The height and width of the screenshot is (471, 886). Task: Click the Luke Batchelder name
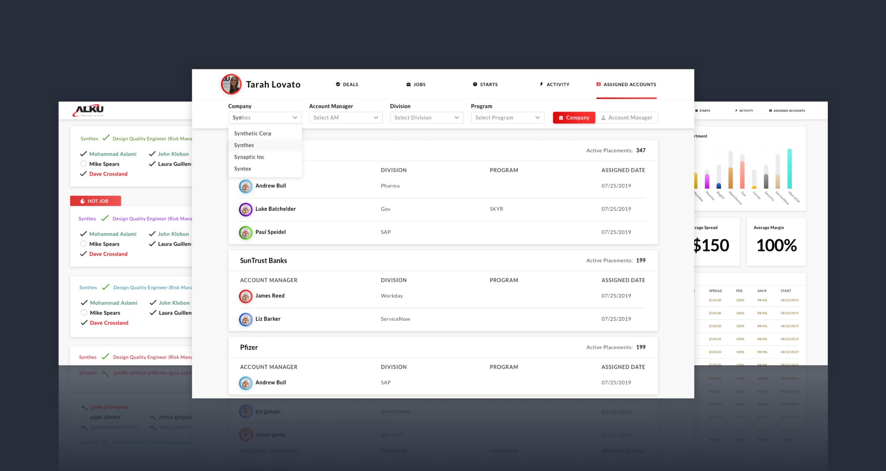(275, 209)
